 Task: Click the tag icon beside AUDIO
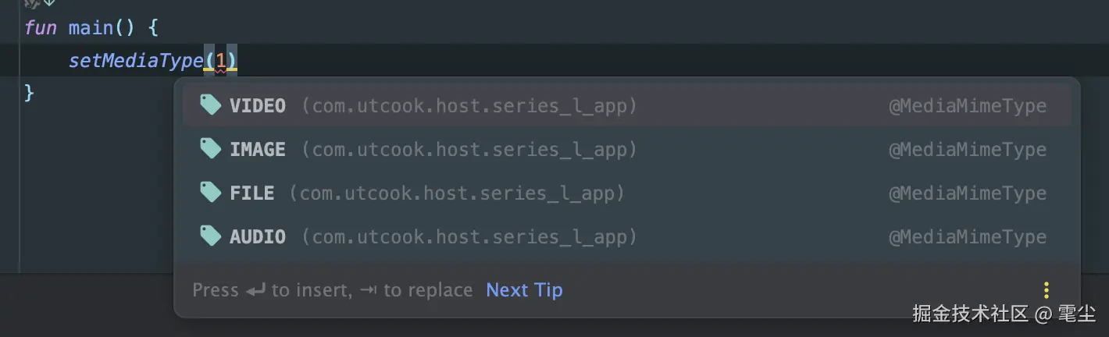(x=210, y=236)
